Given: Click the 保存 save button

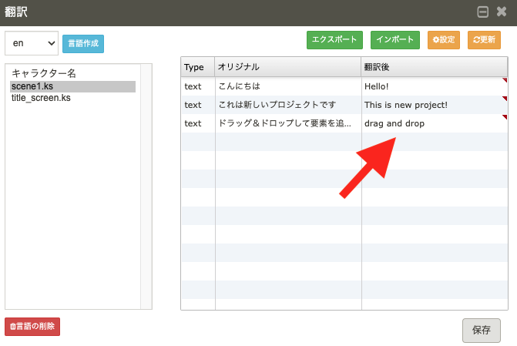Looking at the screenshot, I should [x=482, y=330].
